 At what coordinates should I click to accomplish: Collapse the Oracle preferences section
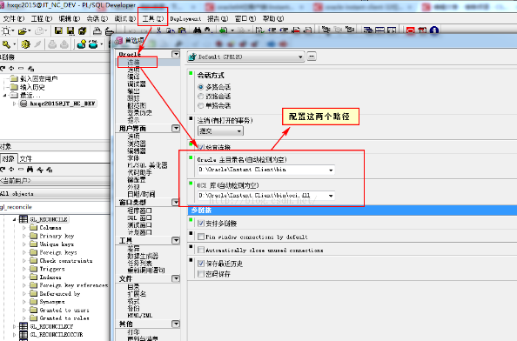[x=176, y=54]
